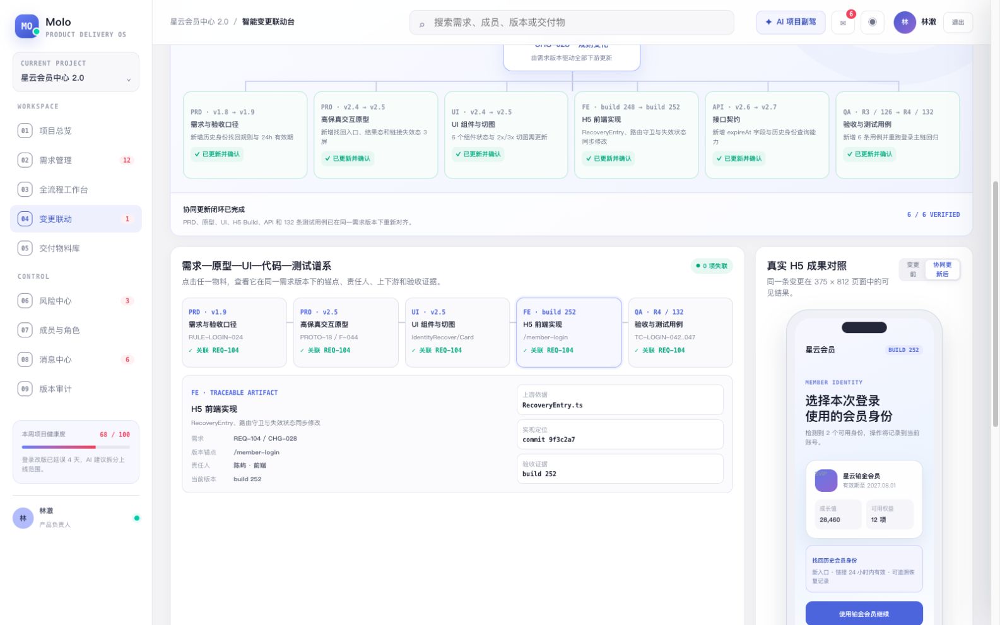Navigate to 成员与角色
Screen dimensions: 1000x625
coord(76,330)
